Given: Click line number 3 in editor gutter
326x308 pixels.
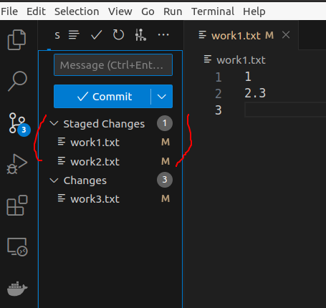Looking at the screenshot, I should (219, 110).
